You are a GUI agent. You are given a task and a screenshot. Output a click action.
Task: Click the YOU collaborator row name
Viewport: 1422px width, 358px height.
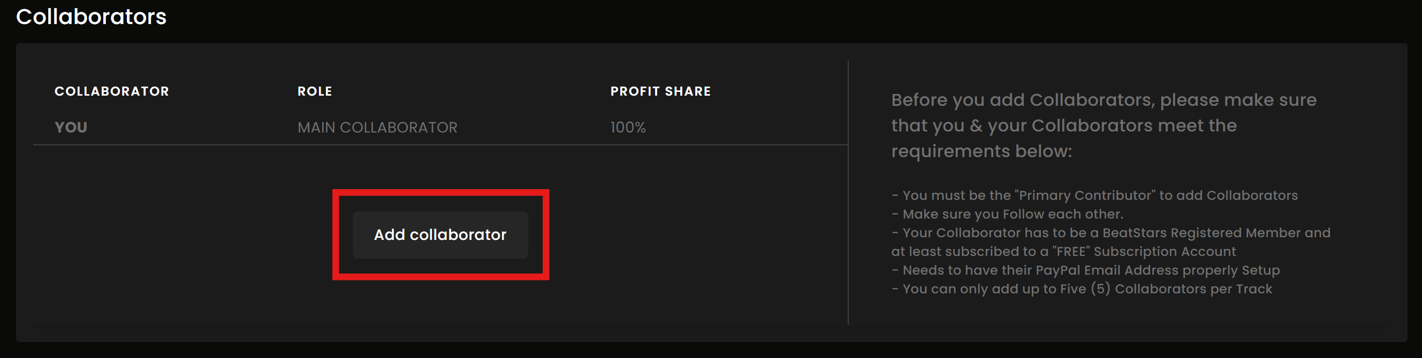[x=71, y=127]
